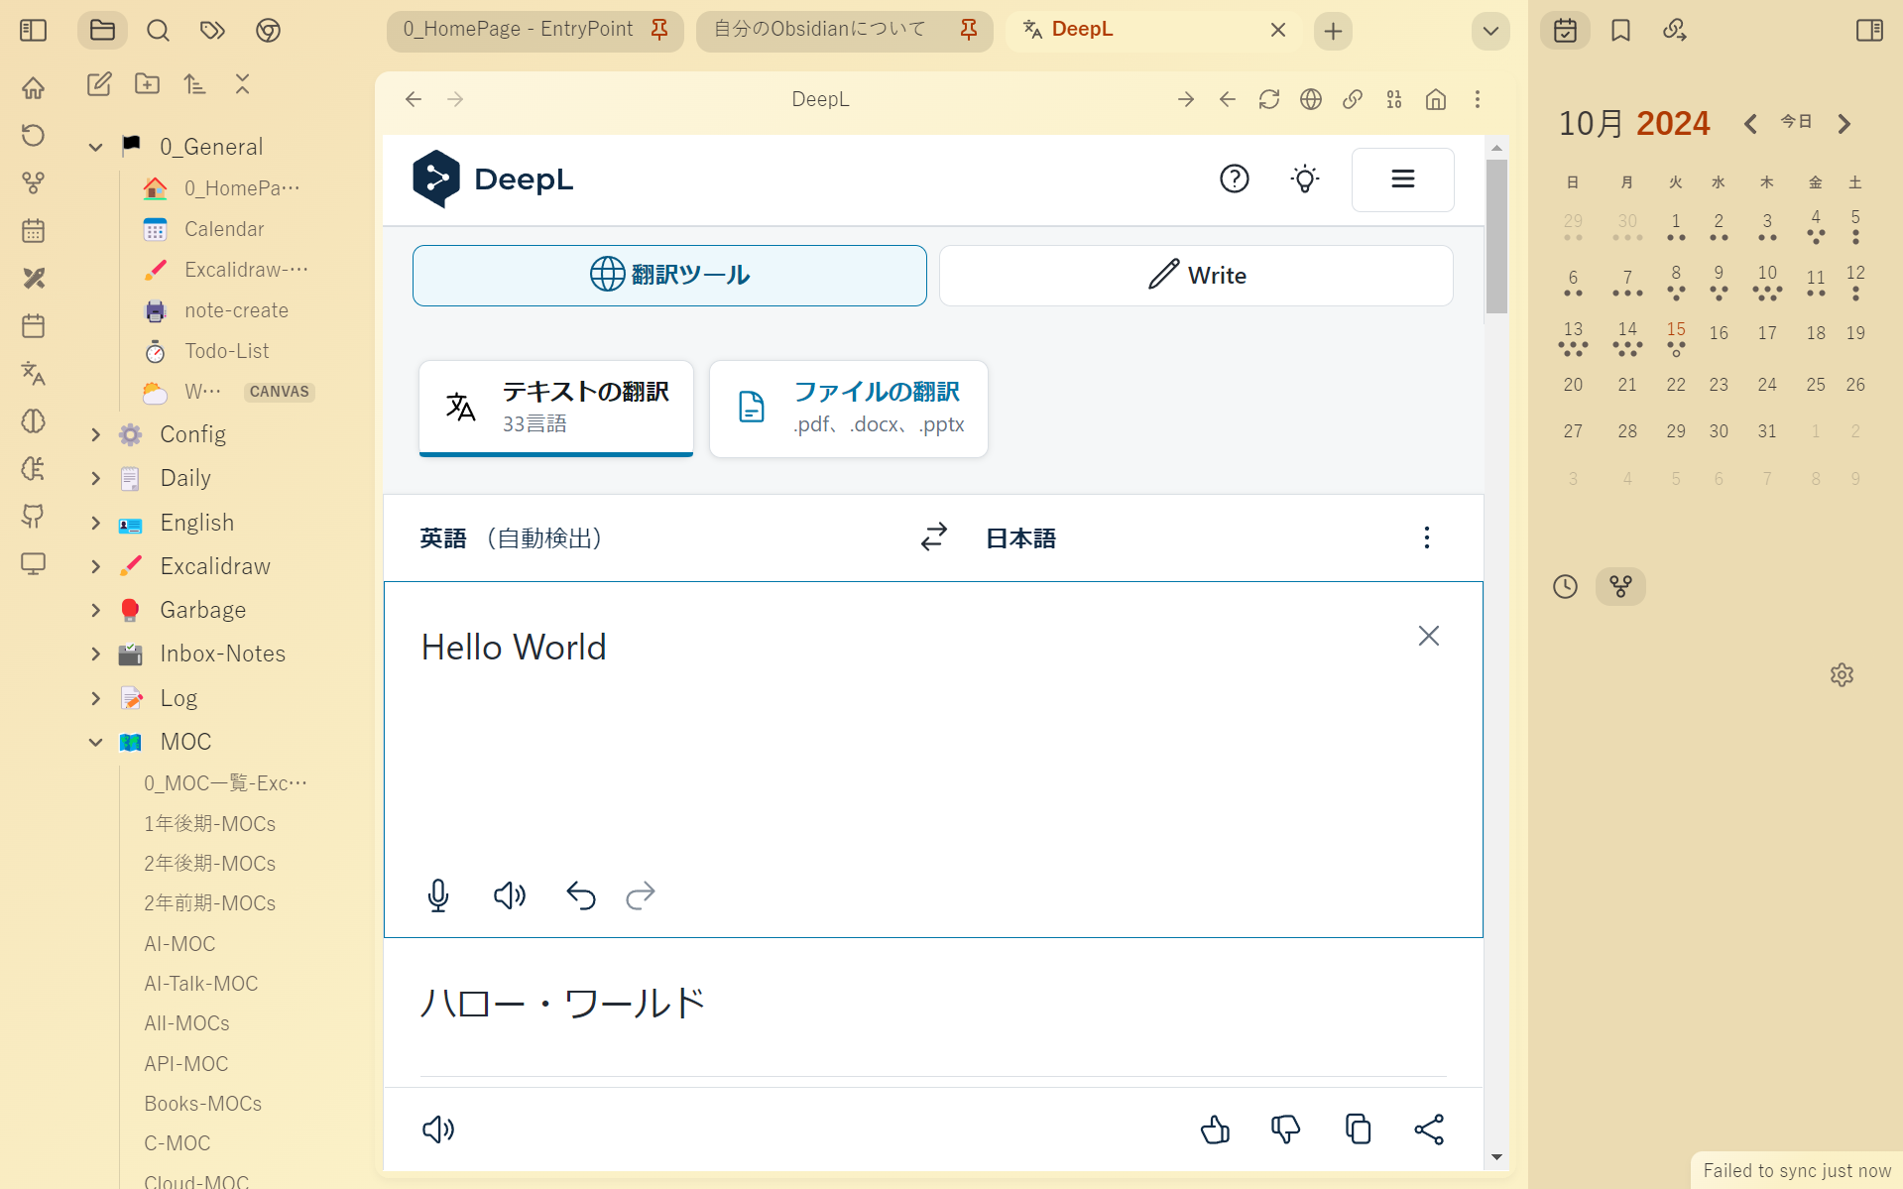Create a new note with pencil icon

(x=99, y=84)
